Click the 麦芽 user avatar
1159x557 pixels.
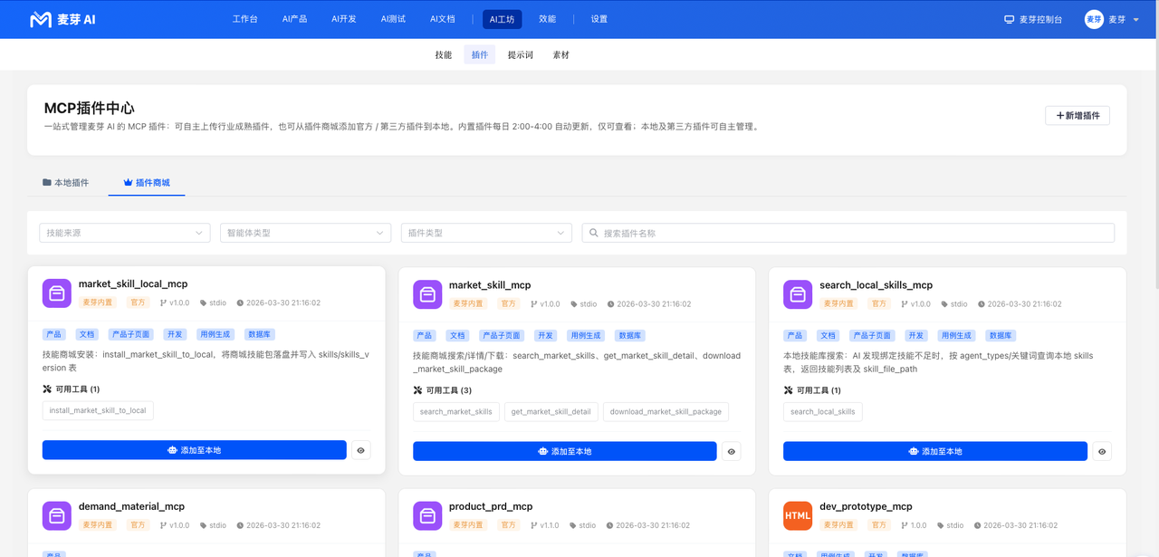[x=1094, y=19]
